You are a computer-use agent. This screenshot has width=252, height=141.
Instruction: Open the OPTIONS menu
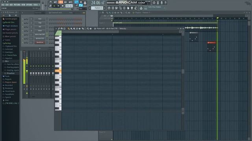click(x=29, y=5)
